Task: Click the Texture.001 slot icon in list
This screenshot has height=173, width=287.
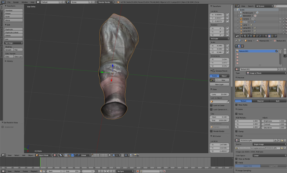Action: tap(237, 51)
